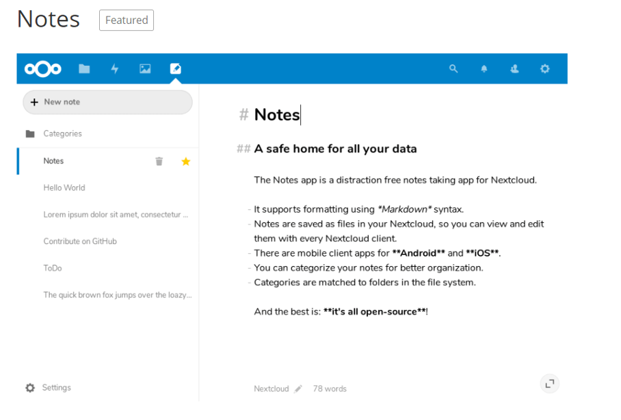This screenshot has width=621, height=420.
Task: Open the Lorem ipsum dolor note
Action: pos(108,215)
